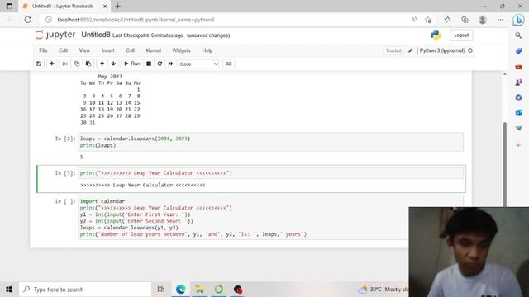Click the Read aloud icon in address bar

coord(414,20)
